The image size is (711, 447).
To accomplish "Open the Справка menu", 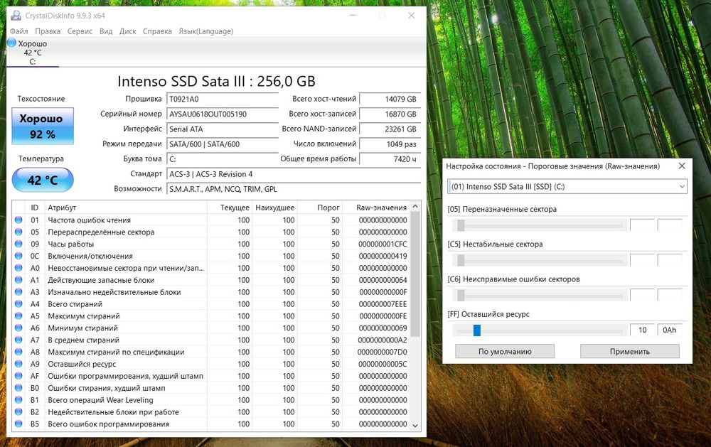I will point(157,31).
